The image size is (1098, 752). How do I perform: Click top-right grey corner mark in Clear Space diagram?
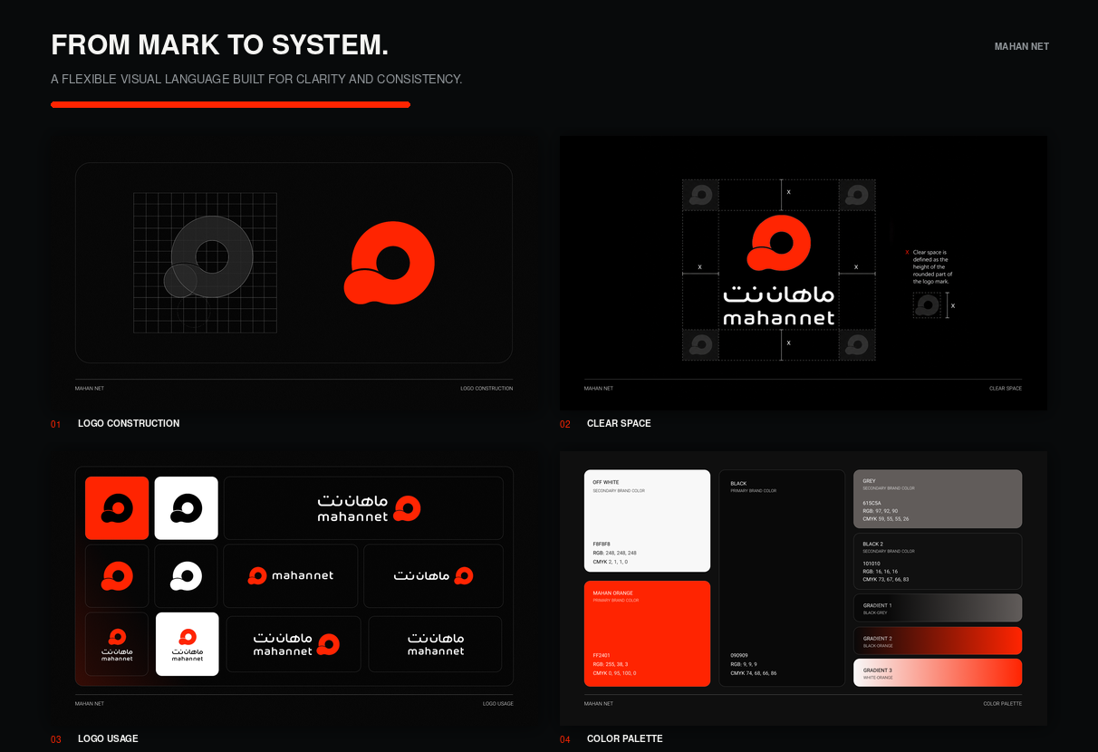pyautogui.click(x=857, y=195)
